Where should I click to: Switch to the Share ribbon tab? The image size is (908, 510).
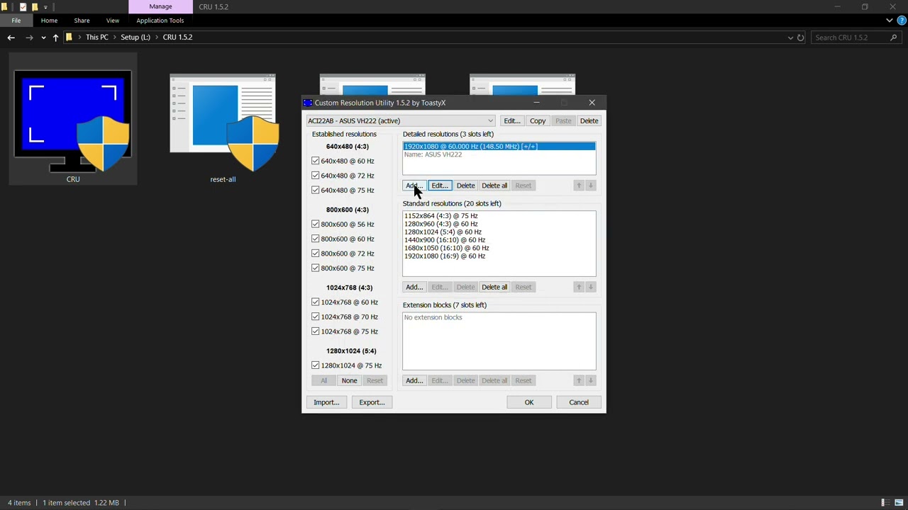tap(82, 21)
